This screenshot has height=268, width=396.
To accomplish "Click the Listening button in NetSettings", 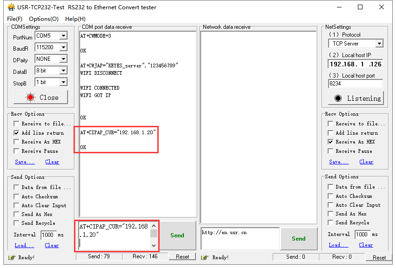I will [356, 98].
